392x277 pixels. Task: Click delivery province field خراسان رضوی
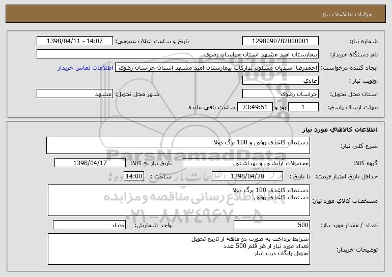pyautogui.click(x=280, y=94)
